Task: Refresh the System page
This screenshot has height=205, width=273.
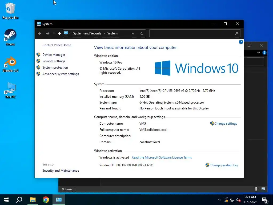Action: [142, 33]
